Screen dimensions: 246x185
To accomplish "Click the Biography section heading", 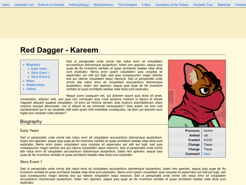I will click(x=31, y=122).
